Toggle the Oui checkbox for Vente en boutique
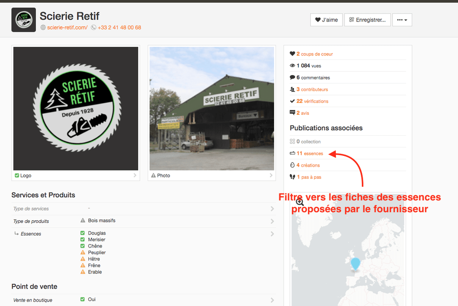 (x=82, y=299)
